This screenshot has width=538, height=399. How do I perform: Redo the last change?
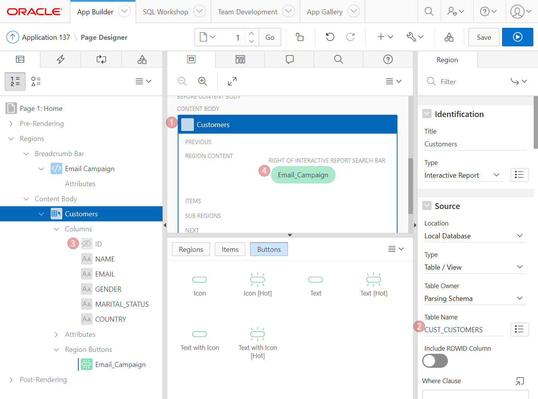(x=351, y=37)
